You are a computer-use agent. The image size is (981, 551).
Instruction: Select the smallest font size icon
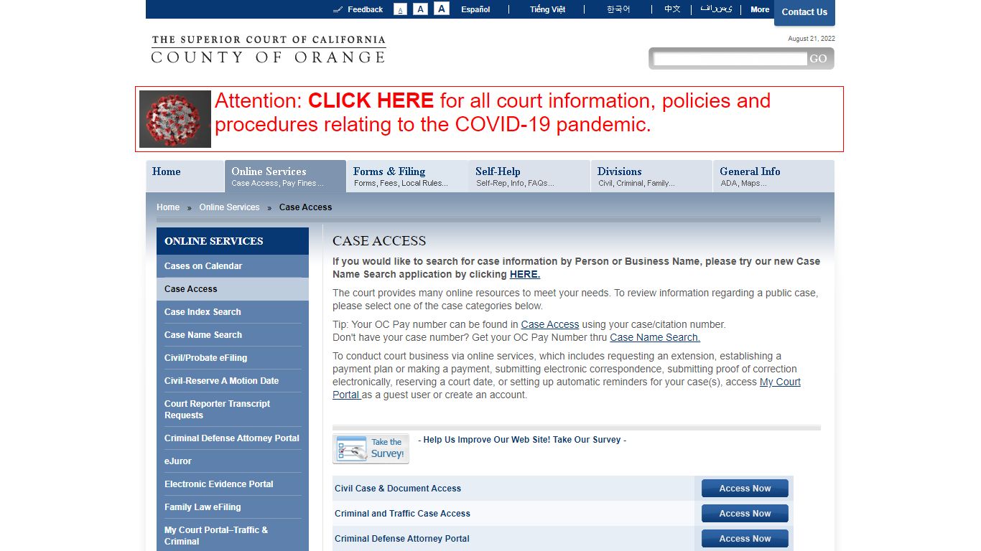(x=399, y=9)
